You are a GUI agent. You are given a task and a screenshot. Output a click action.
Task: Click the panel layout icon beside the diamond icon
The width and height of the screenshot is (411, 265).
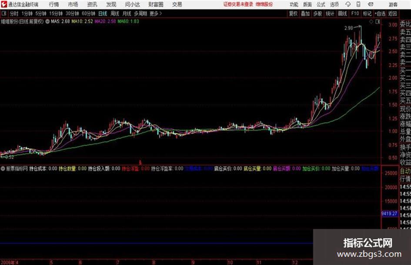click(378, 22)
